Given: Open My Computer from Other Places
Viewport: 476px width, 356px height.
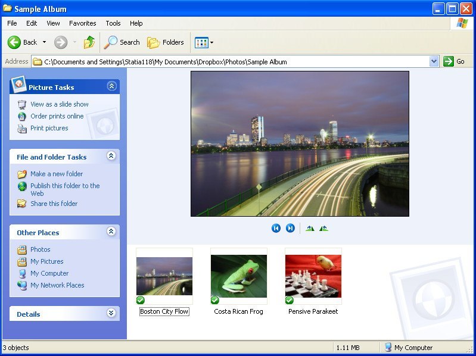Looking at the screenshot, I should tap(49, 273).
